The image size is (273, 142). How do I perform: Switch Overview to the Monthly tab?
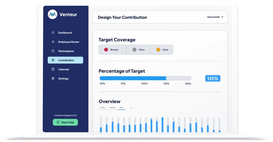tap(112, 107)
